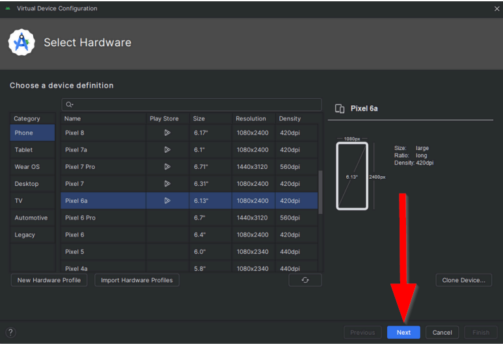Select the TV category
503x349 pixels.
click(33, 201)
